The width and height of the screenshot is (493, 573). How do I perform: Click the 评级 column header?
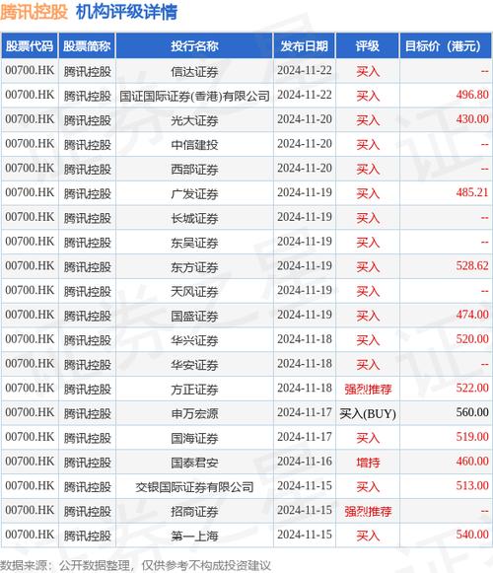[368, 46]
